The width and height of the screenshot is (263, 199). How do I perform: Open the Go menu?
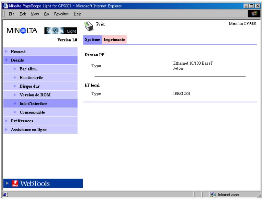coord(46,14)
